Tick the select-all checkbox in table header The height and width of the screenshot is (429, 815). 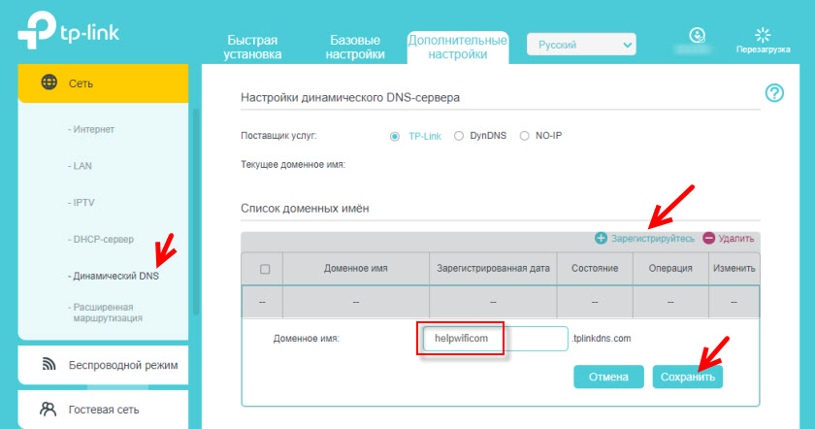[265, 269]
